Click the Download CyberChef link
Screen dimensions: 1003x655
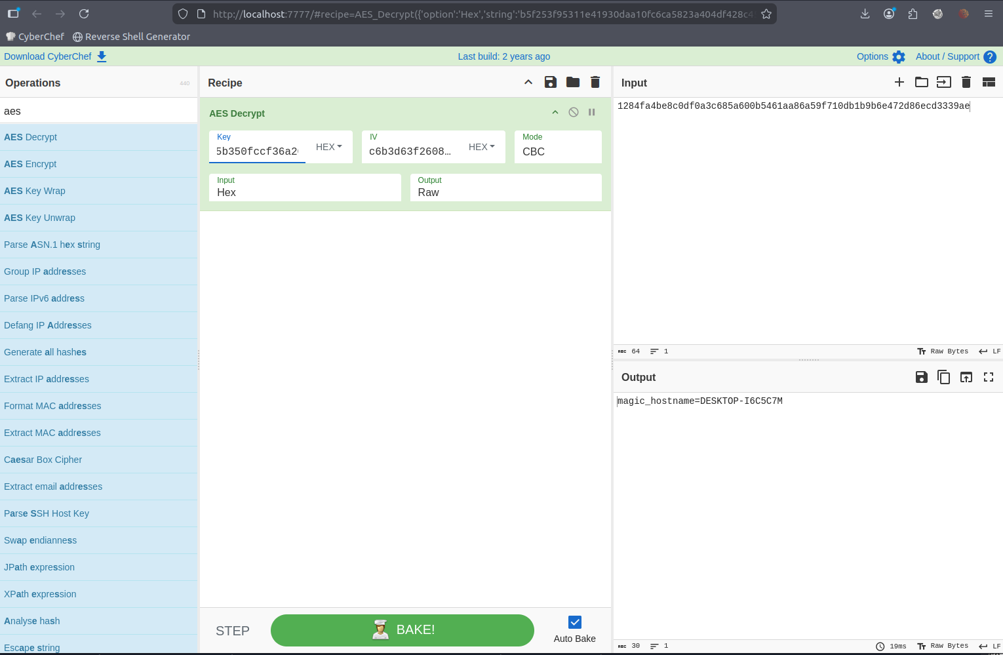[x=55, y=56]
